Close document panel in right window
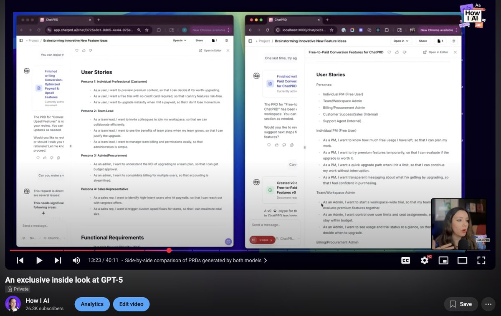This screenshot has width=501, height=316. coord(455,52)
